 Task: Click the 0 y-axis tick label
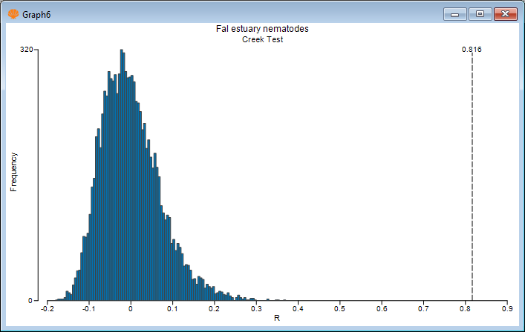point(30,300)
